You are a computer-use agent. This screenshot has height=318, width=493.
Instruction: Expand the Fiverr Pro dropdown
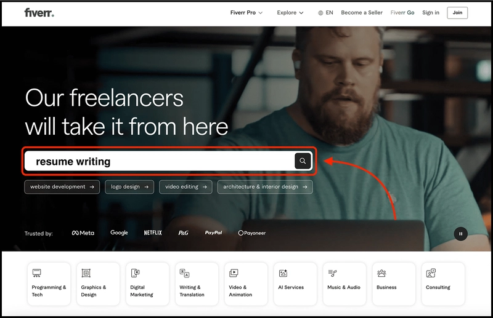(246, 12)
